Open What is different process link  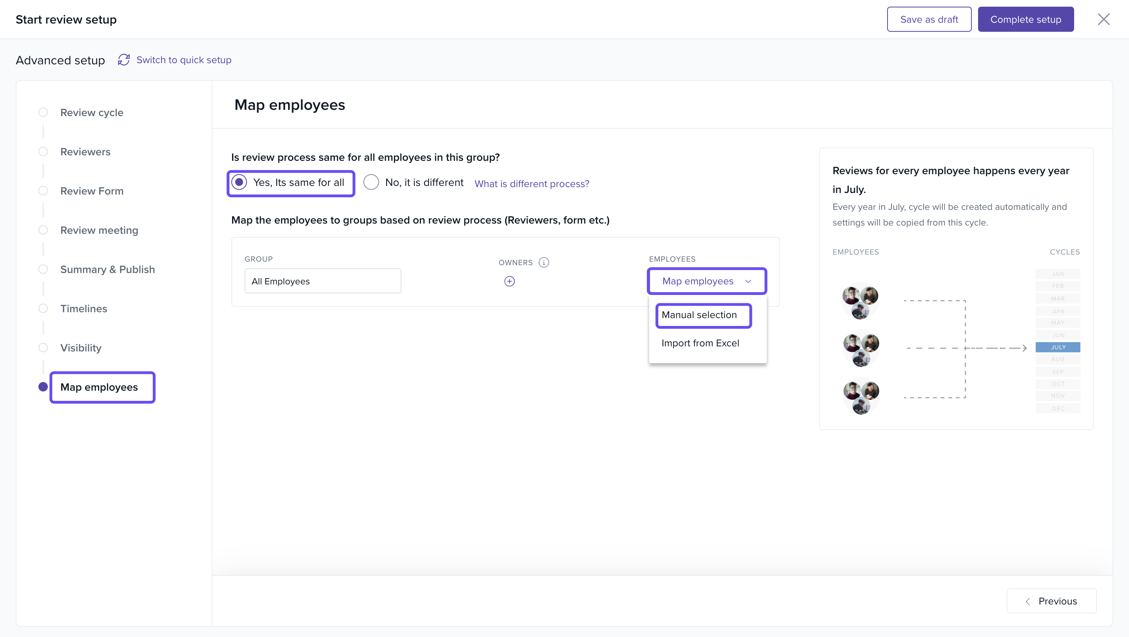(x=532, y=184)
